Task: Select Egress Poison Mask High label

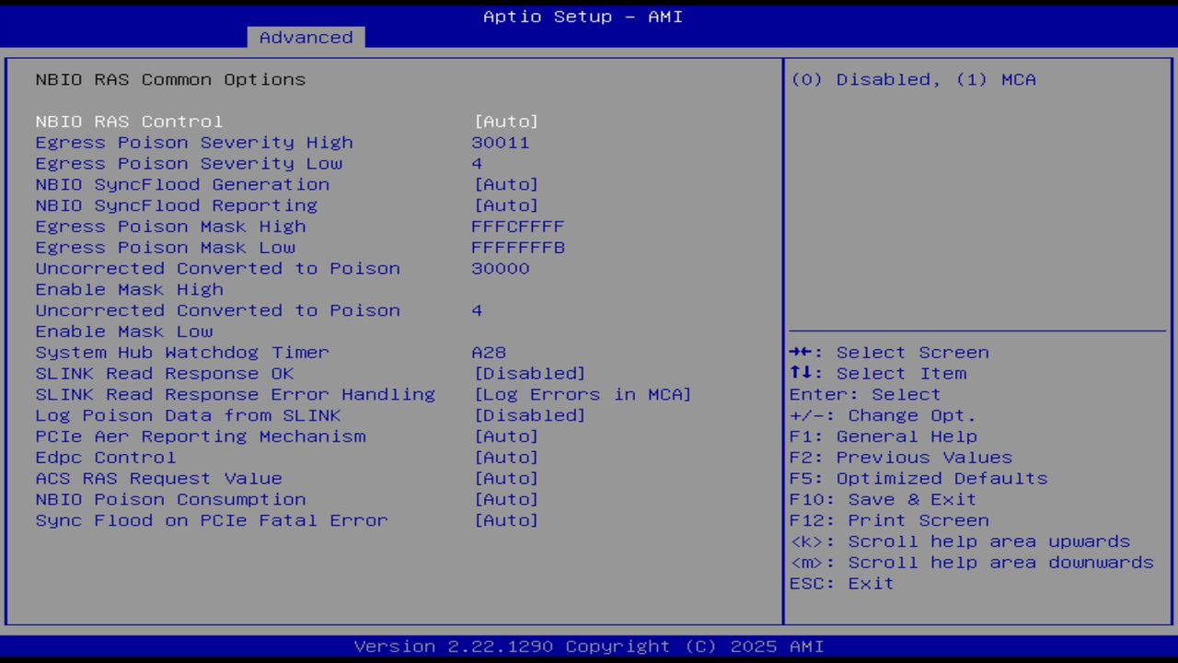Action: pyautogui.click(x=170, y=227)
